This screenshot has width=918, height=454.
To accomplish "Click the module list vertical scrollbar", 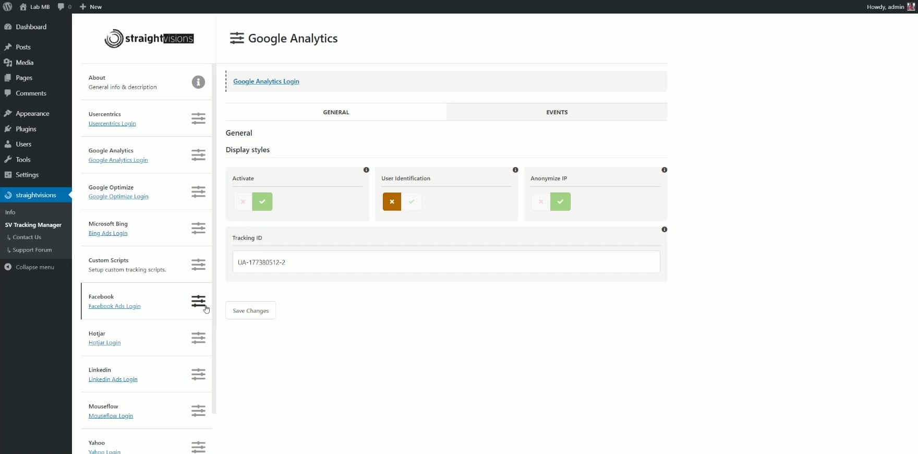I will click(214, 239).
